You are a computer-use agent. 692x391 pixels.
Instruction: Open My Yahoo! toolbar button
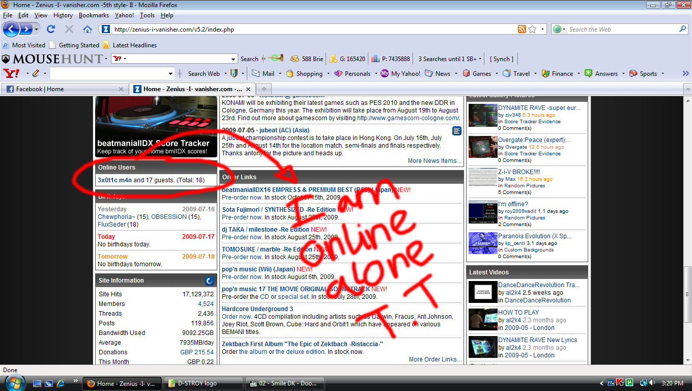pyautogui.click(x=400, y=73)
